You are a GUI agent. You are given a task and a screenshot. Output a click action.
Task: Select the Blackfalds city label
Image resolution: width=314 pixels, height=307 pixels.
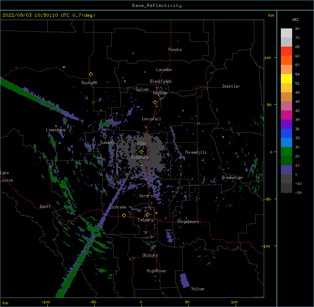coord(161,81)
